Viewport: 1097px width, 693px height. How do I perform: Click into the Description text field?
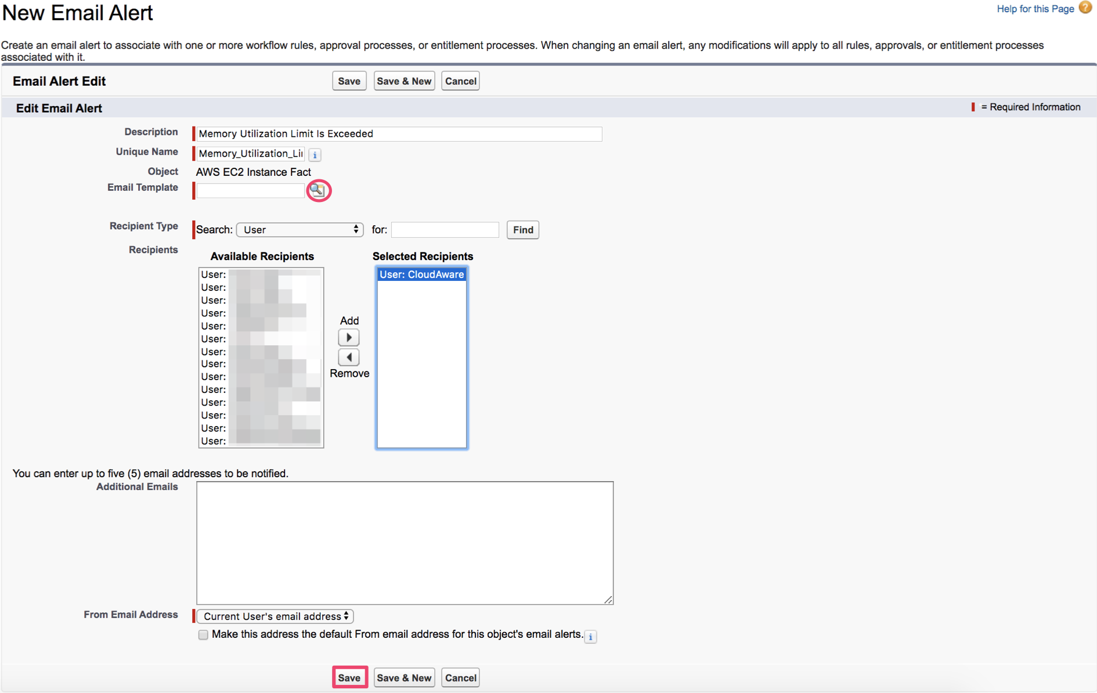pos(399,134)
